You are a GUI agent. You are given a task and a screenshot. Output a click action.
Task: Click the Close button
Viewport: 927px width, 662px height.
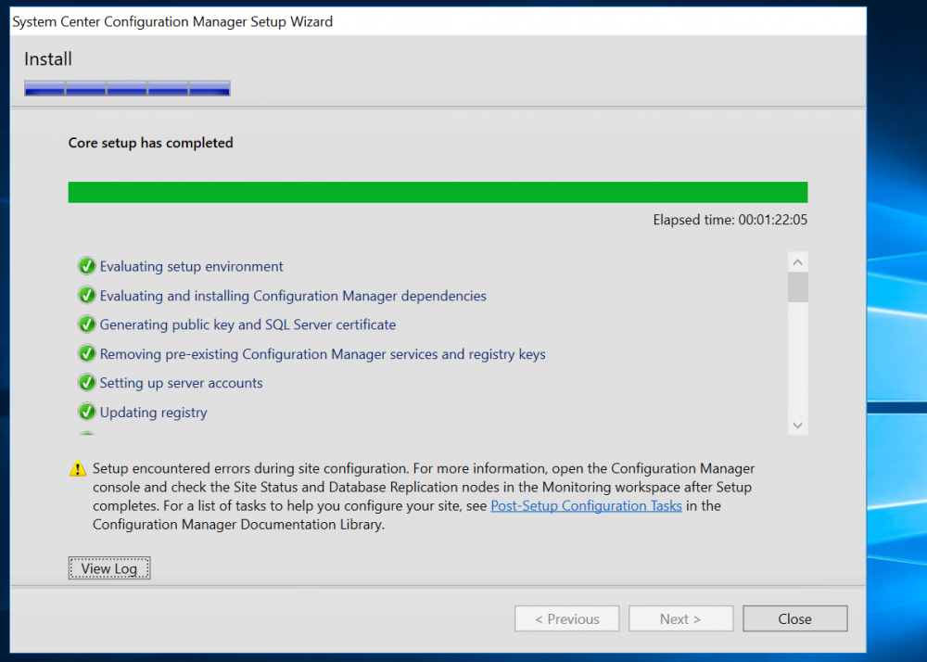[x=794, y=618]
